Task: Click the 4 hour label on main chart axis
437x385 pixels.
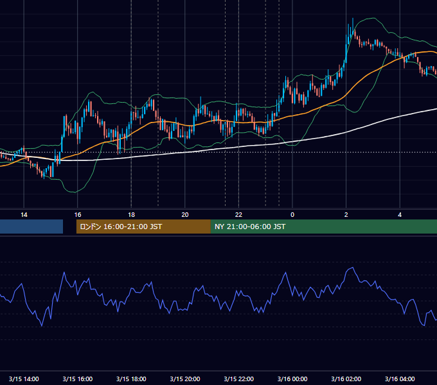Action: coord(400,215)
